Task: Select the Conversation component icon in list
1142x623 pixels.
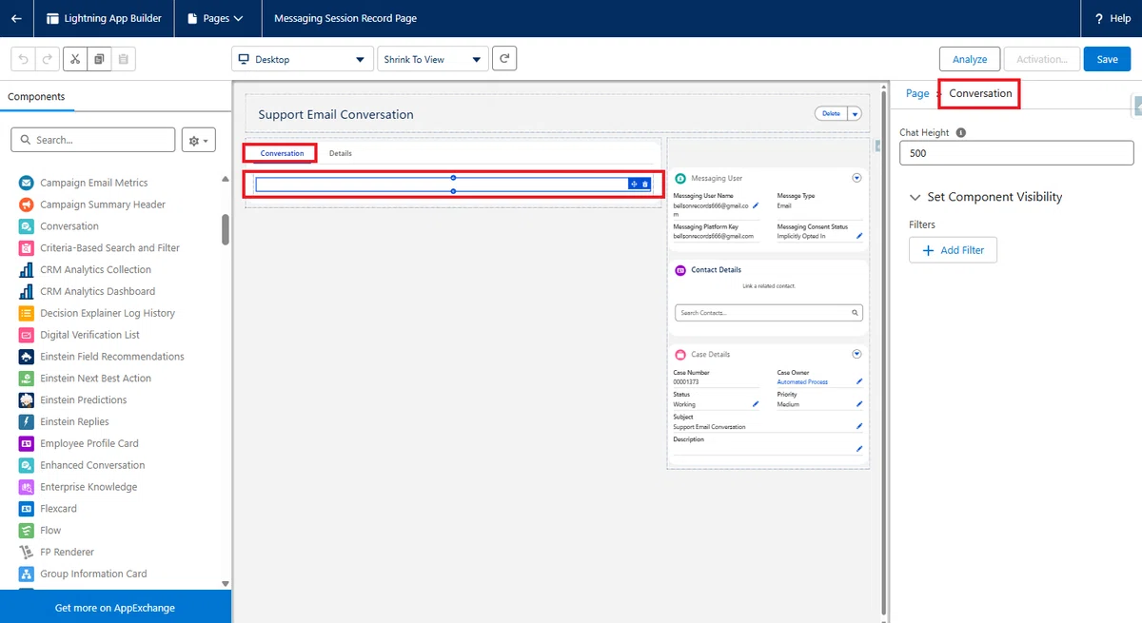Action: pos(26,226)
